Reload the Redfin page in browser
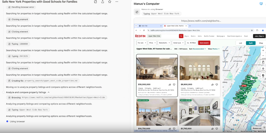Screen dimensions: 266x133 pos(144,30)
